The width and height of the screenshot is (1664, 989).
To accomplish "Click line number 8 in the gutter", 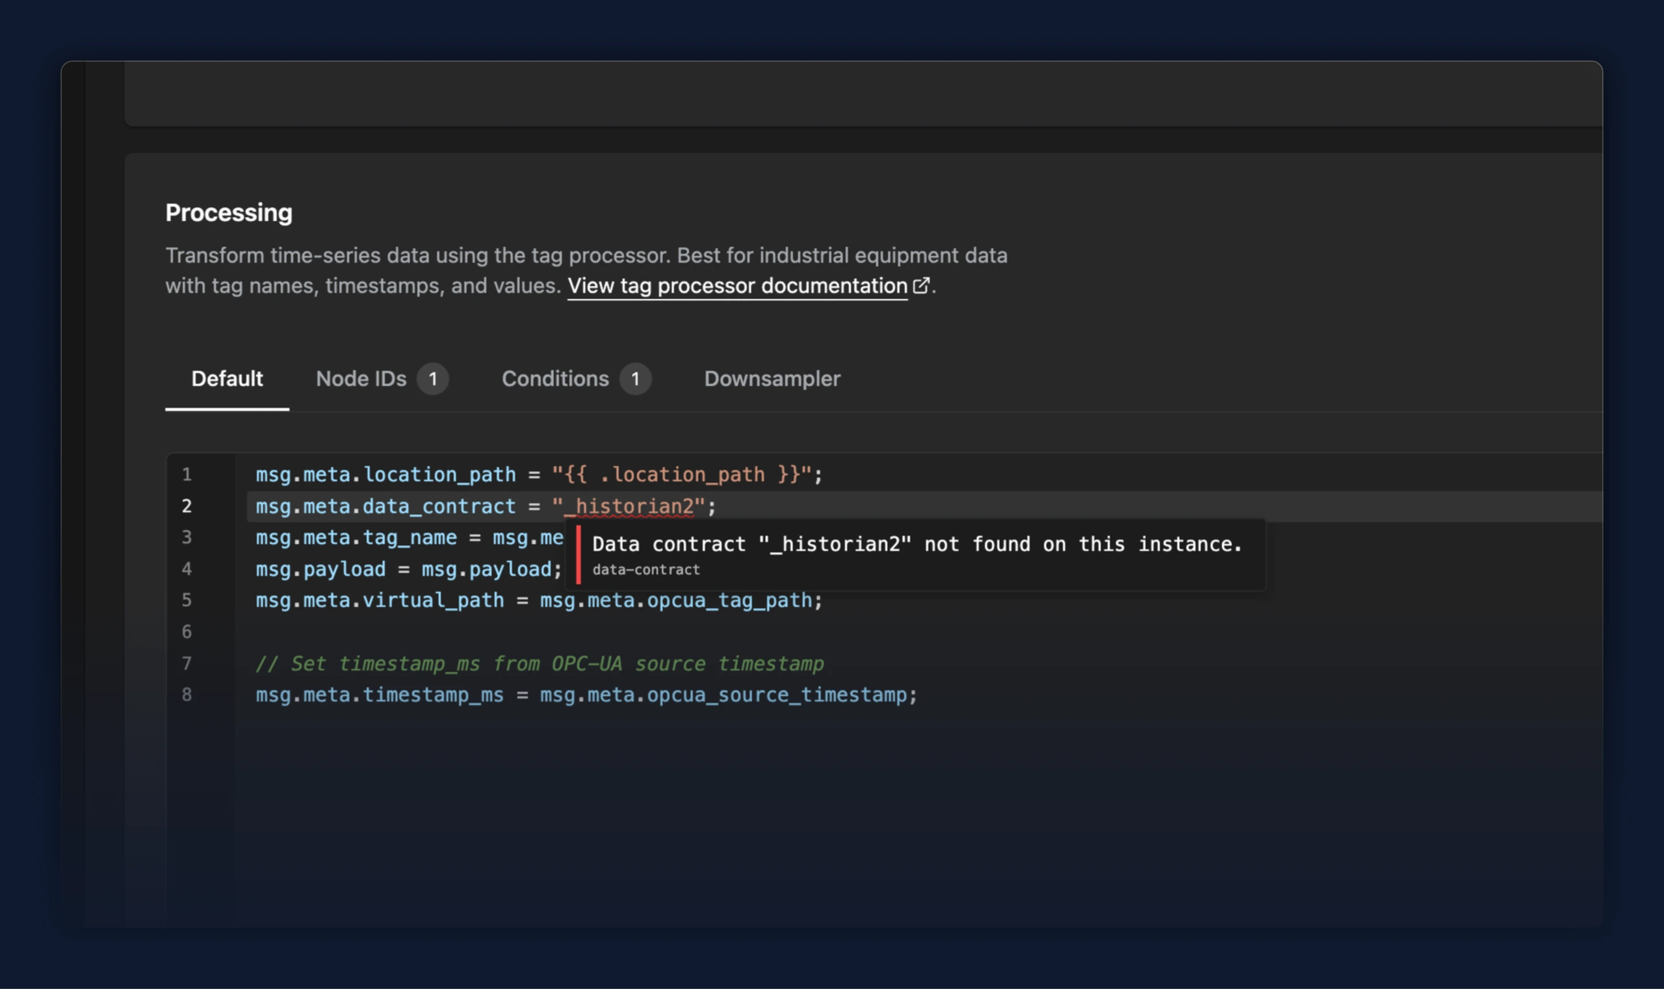I will pos(187,695).
